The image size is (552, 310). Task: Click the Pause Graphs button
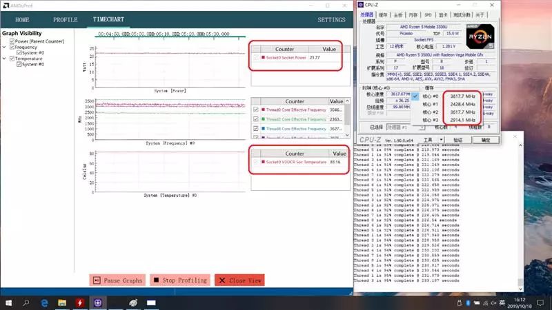pyautogui.click(x=117, y=280)
